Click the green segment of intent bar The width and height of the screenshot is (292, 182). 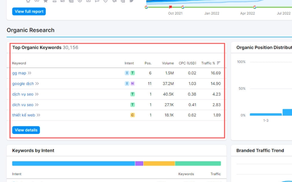coord(198,163)
